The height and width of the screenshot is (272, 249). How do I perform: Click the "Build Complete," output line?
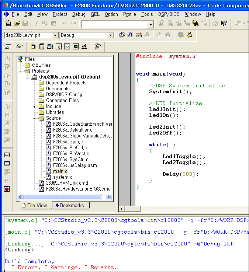pos(29,261)
